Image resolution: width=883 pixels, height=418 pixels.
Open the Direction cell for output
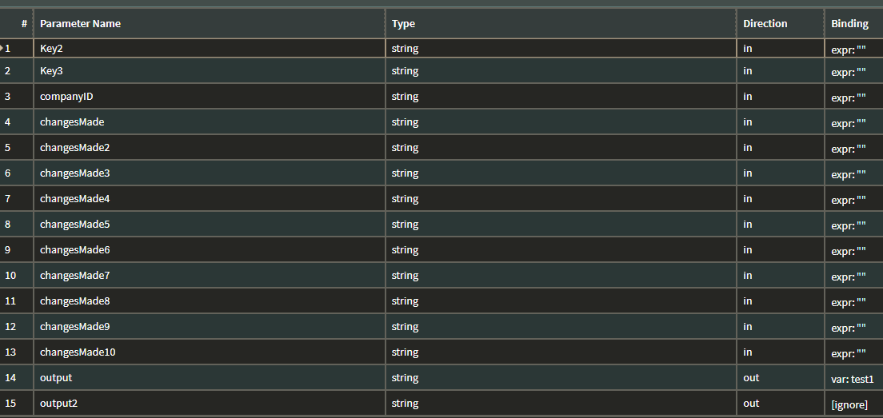[781, 377]
